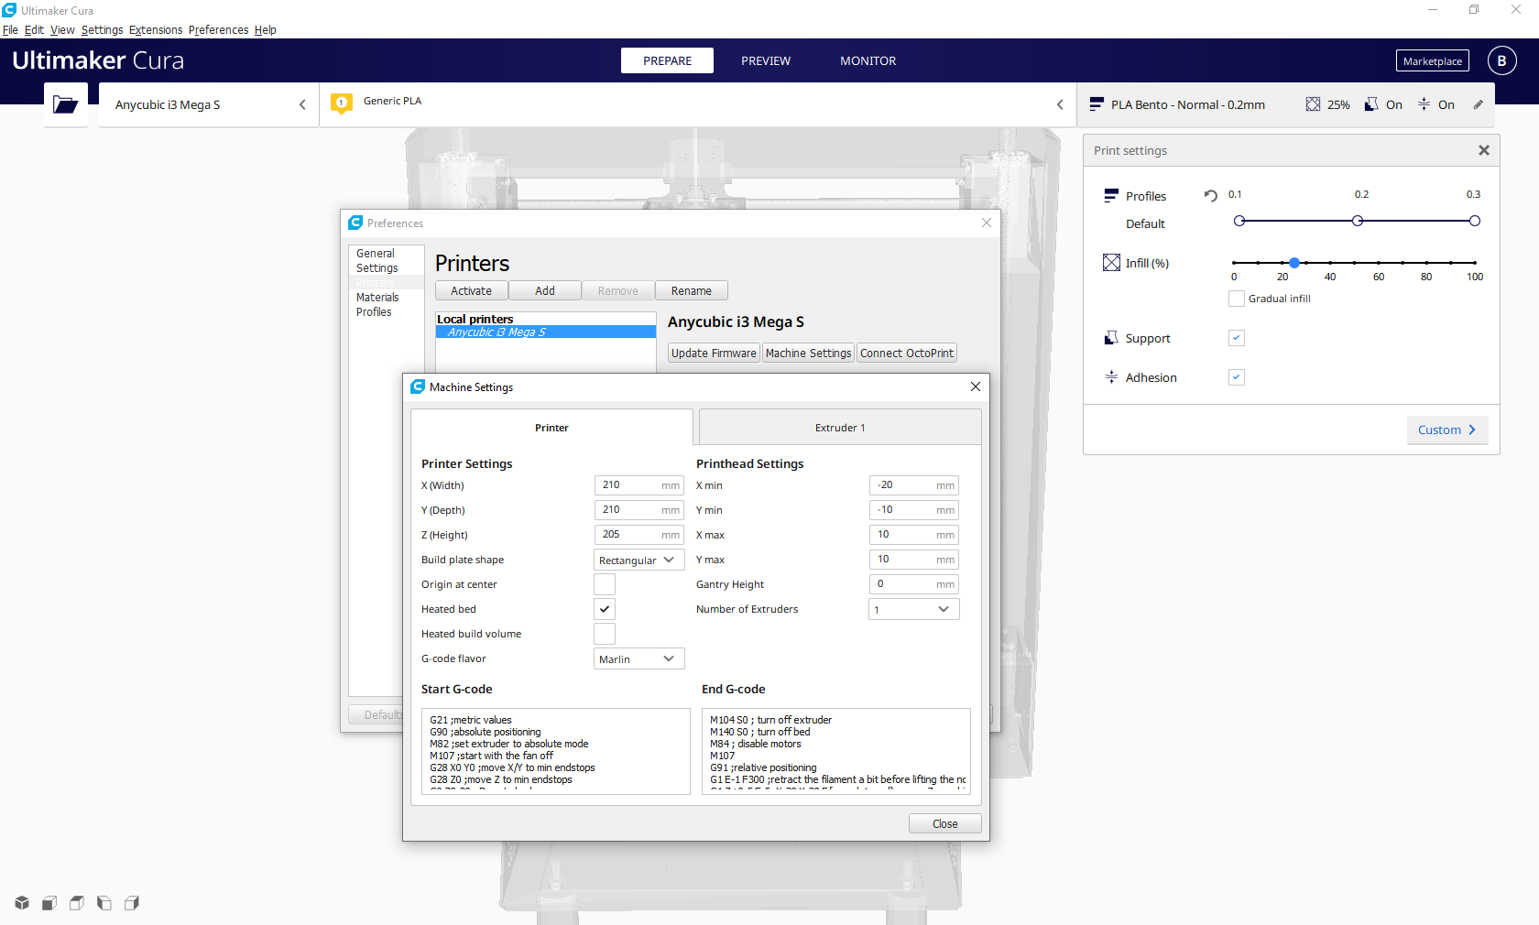Enable Origin at center checkbox

click(605, 584)
